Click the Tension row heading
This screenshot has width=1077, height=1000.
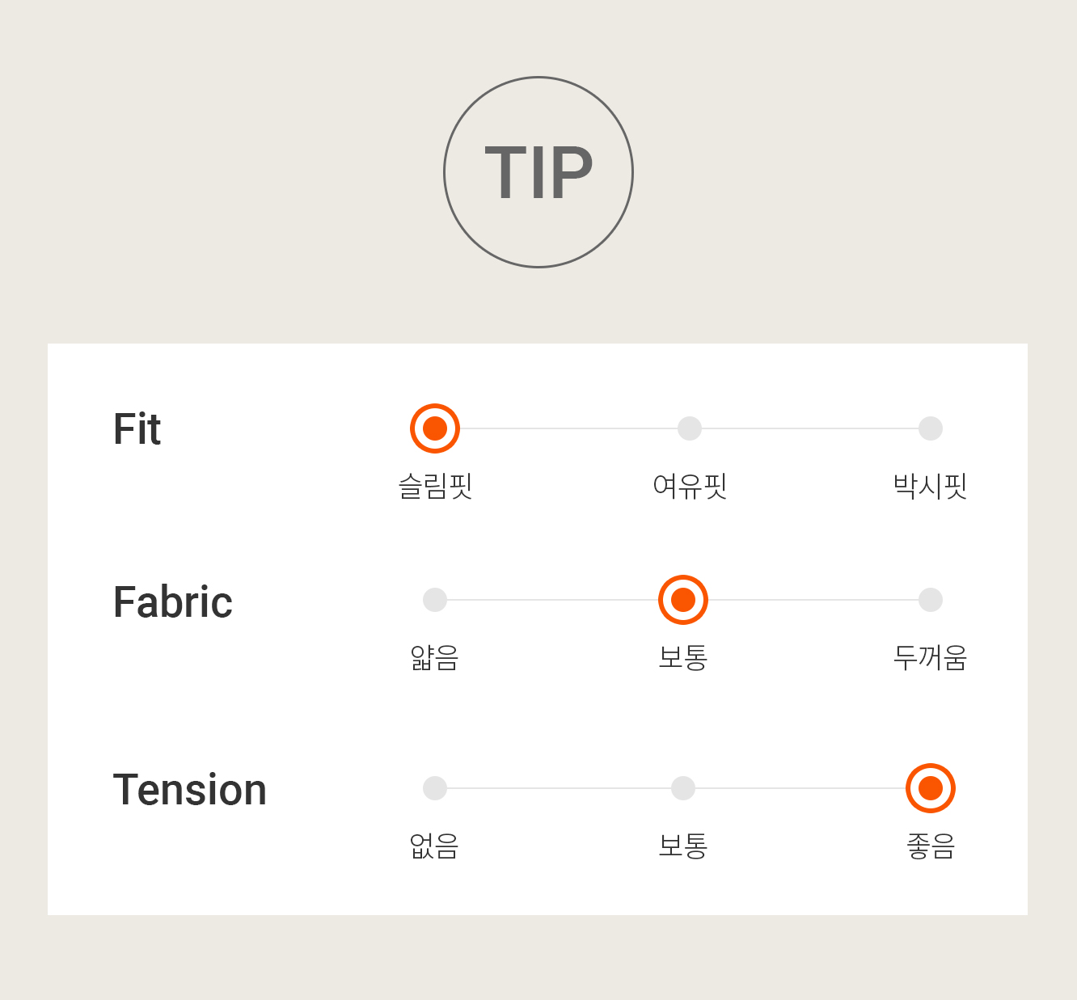pos(190,790)
